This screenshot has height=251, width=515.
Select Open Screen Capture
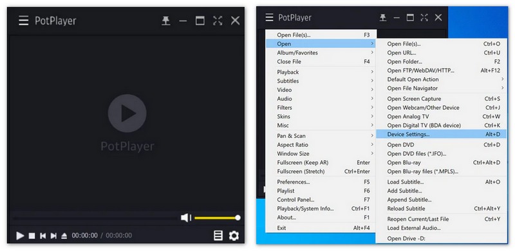coord(441,98)
